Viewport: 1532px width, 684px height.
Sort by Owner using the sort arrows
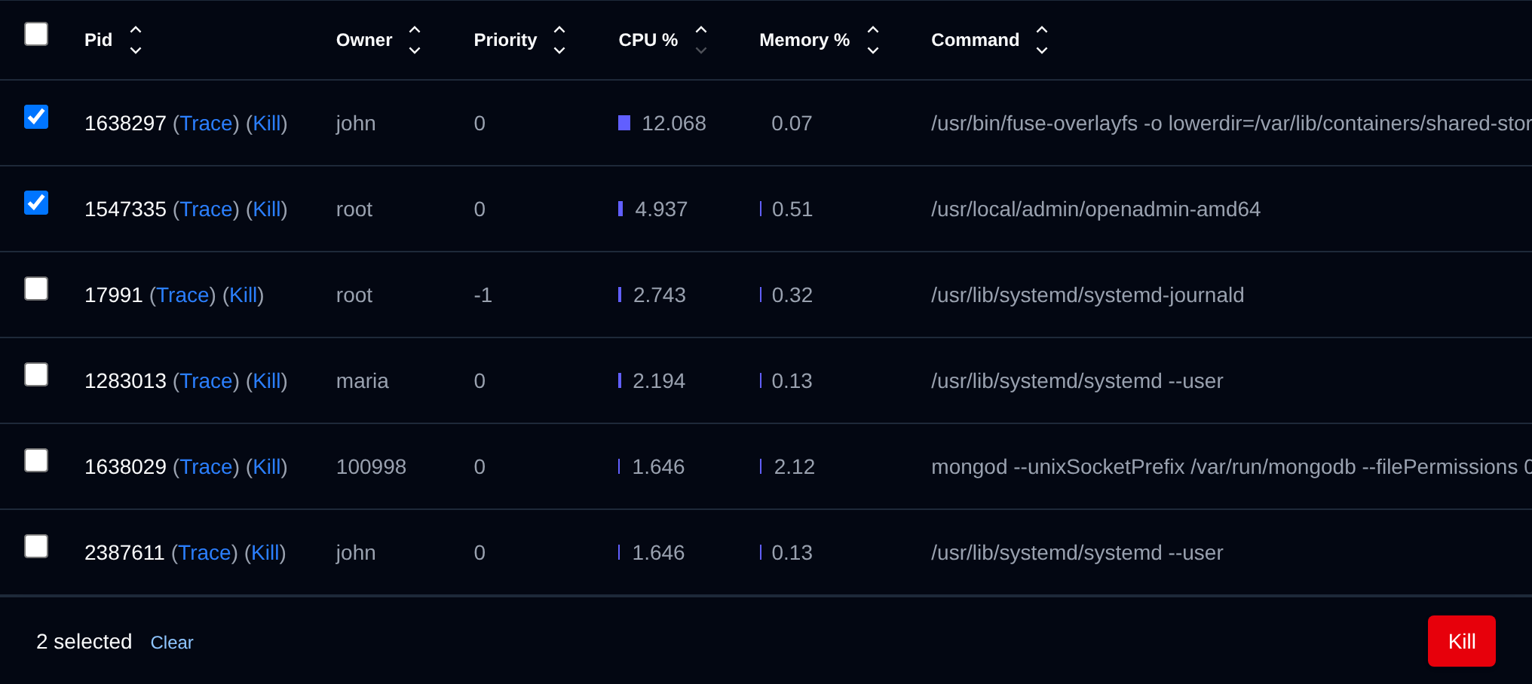(x=415, y=40)
